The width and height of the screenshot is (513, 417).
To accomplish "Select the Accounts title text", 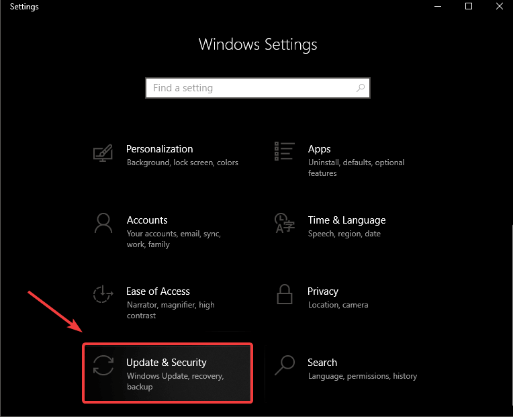I will coord(146,220).
